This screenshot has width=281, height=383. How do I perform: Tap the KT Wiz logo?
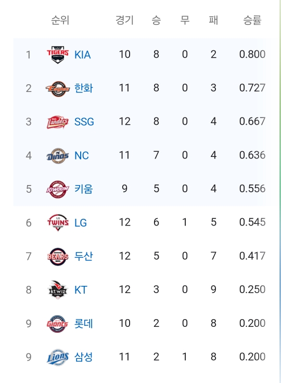click(58, 289)
